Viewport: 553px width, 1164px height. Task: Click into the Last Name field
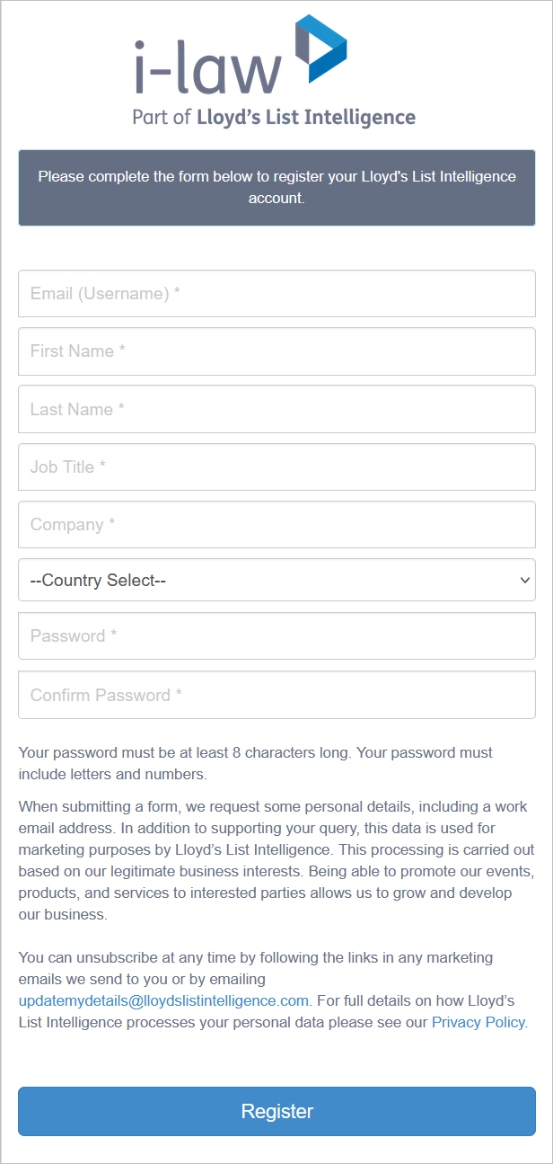(276, 409)
